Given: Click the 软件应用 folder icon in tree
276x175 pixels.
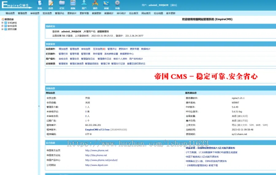Looking at the screenshot, I should (x=6, y=26).
